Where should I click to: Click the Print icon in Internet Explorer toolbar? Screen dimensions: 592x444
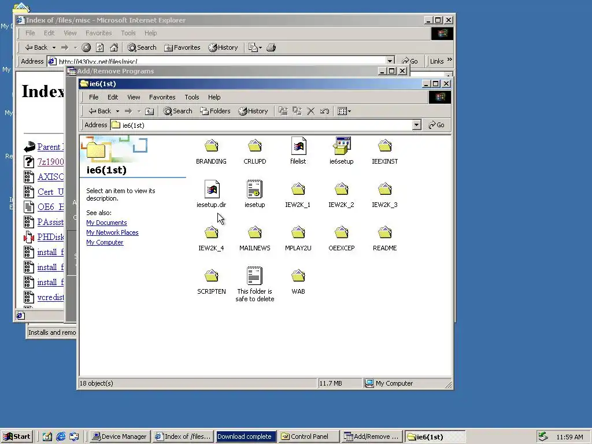pos(271,47)
